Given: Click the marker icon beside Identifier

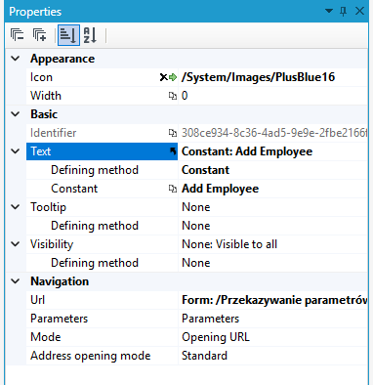Looking at the screenshot, I should click(x=173, y=133).
